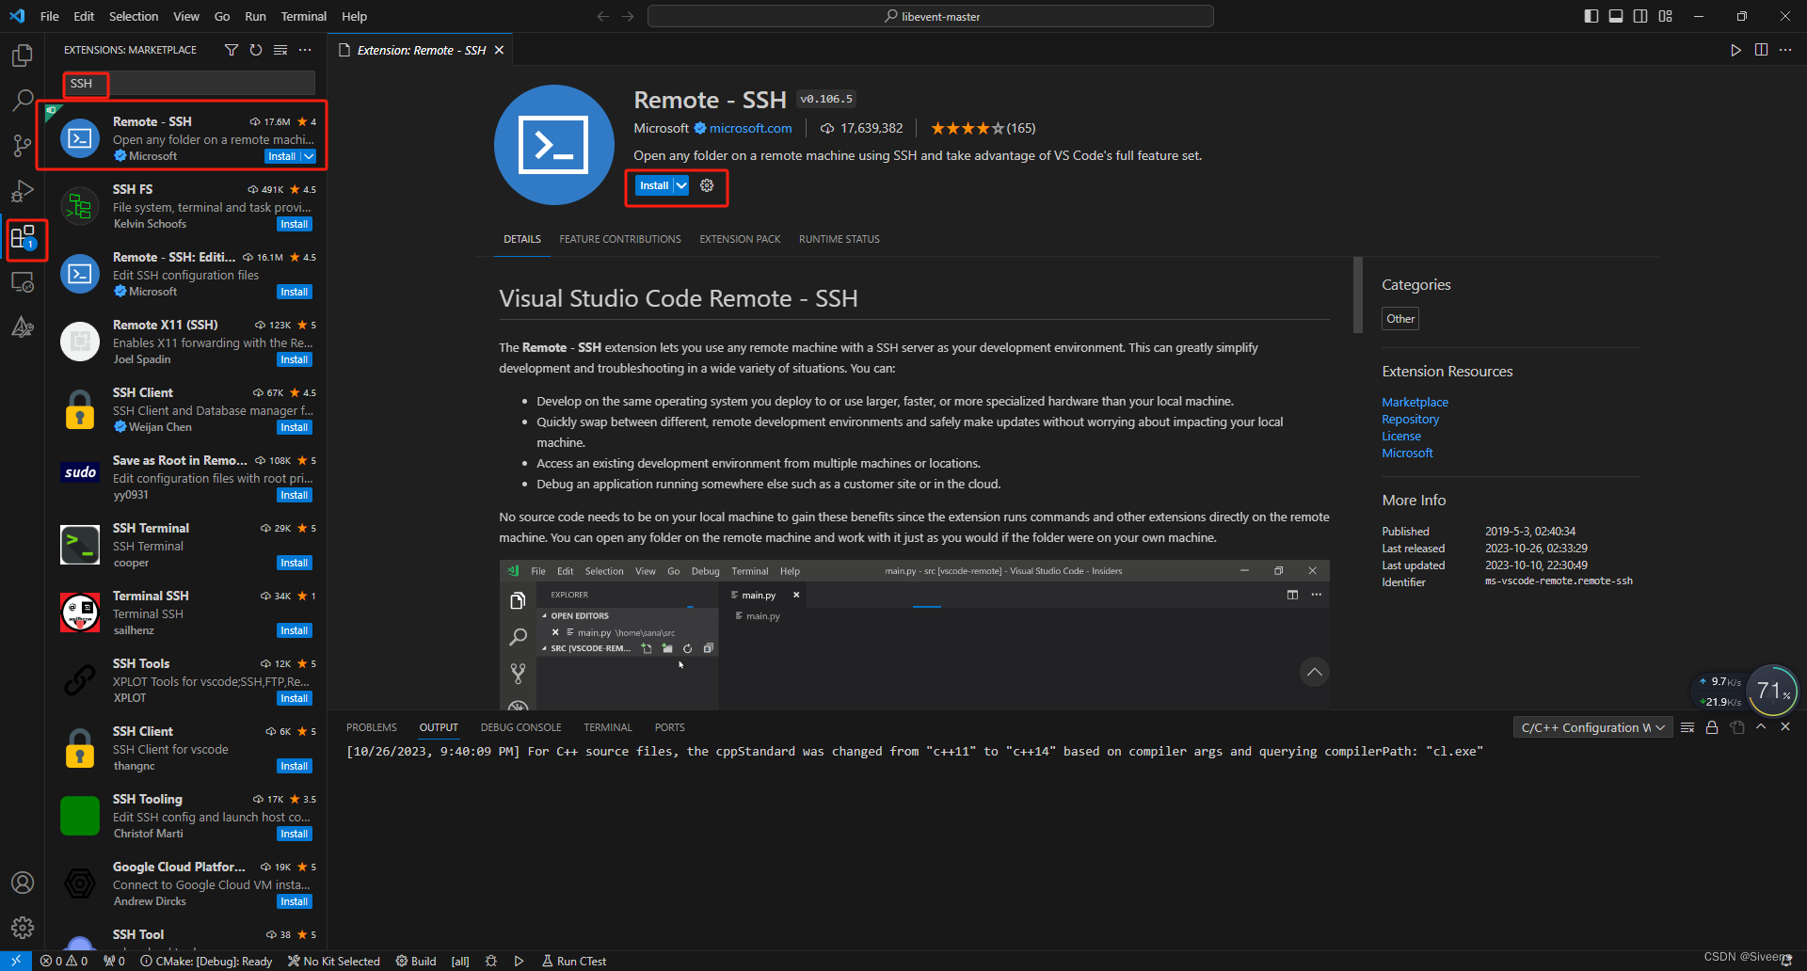Viewport: 1807px width, 971px height.
Task: Open Remote - SSH extension settings gear
Action: [x=707, y=185]
